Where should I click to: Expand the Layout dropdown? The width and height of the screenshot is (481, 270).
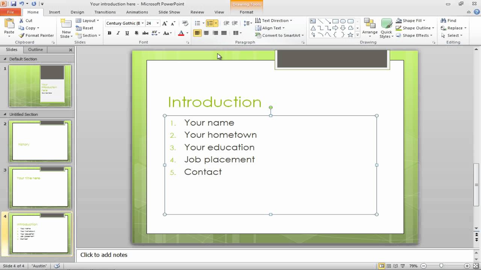tap(88, 21)
